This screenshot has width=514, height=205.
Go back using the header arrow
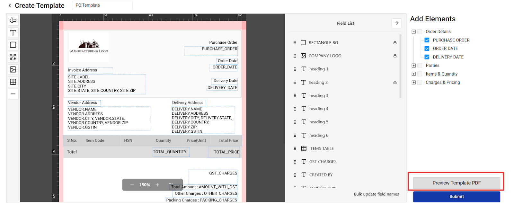tap(10, 5)
